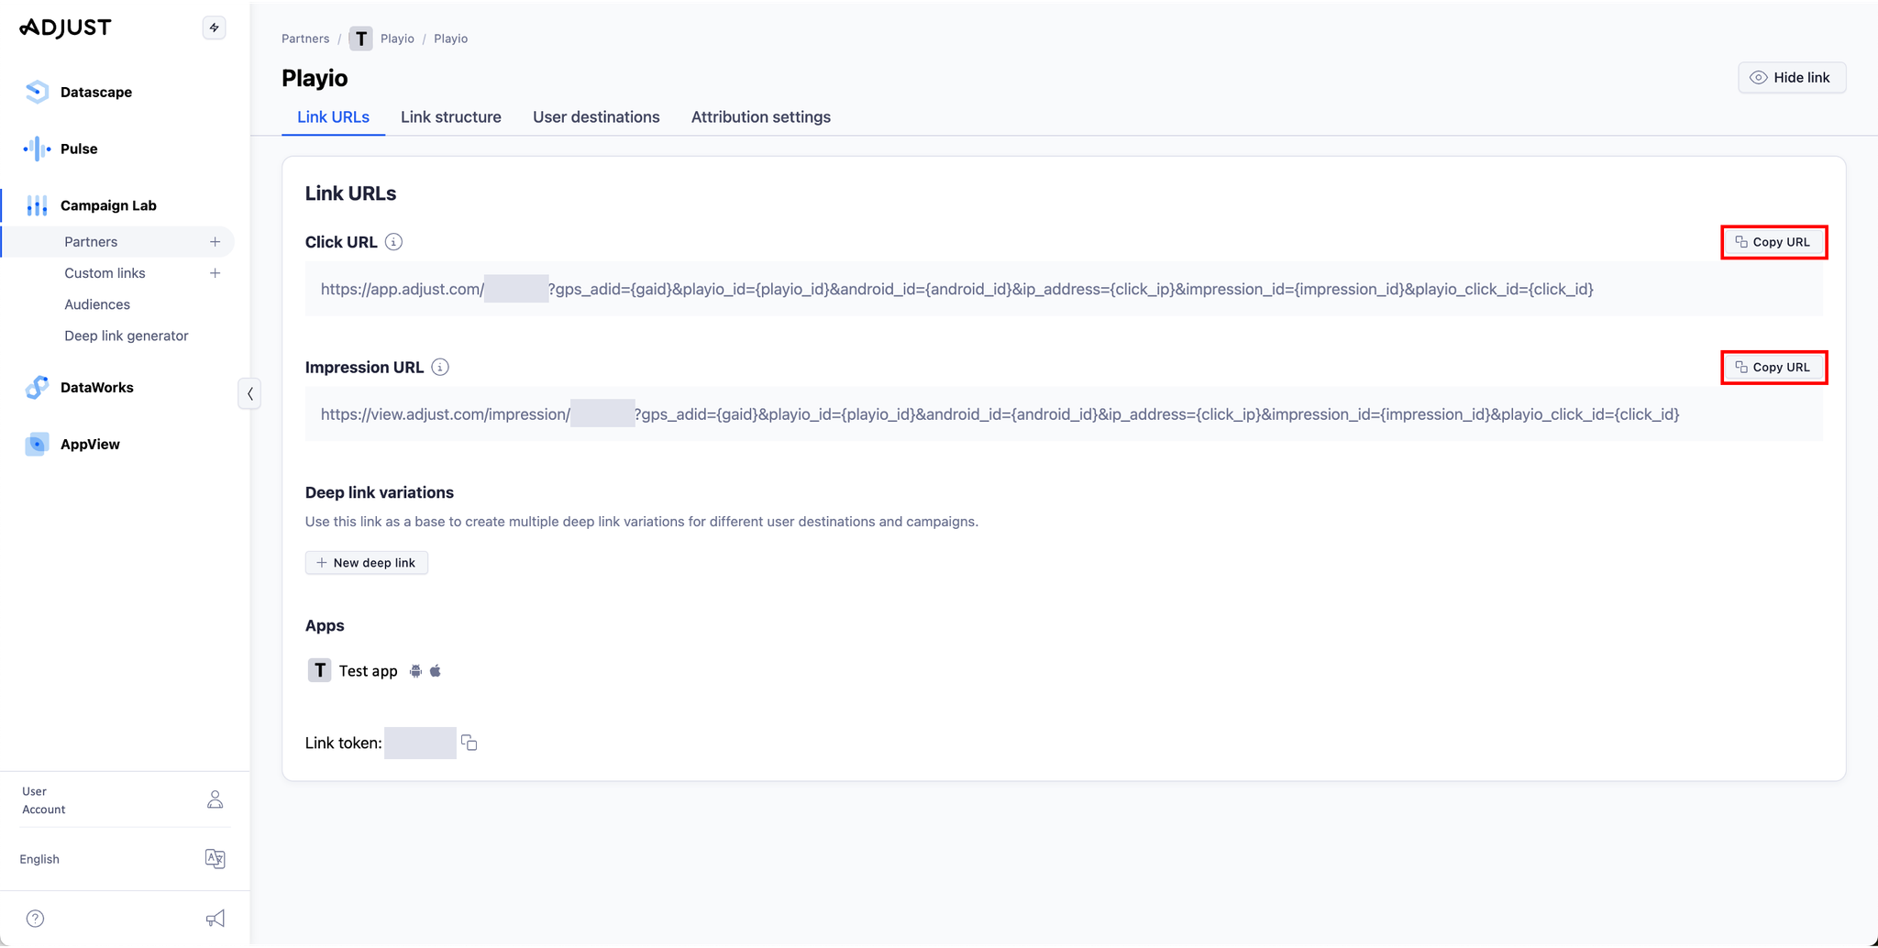Select Partners under Campaign Lab
The image size is (1878, 948).
[x=91, y=242]
